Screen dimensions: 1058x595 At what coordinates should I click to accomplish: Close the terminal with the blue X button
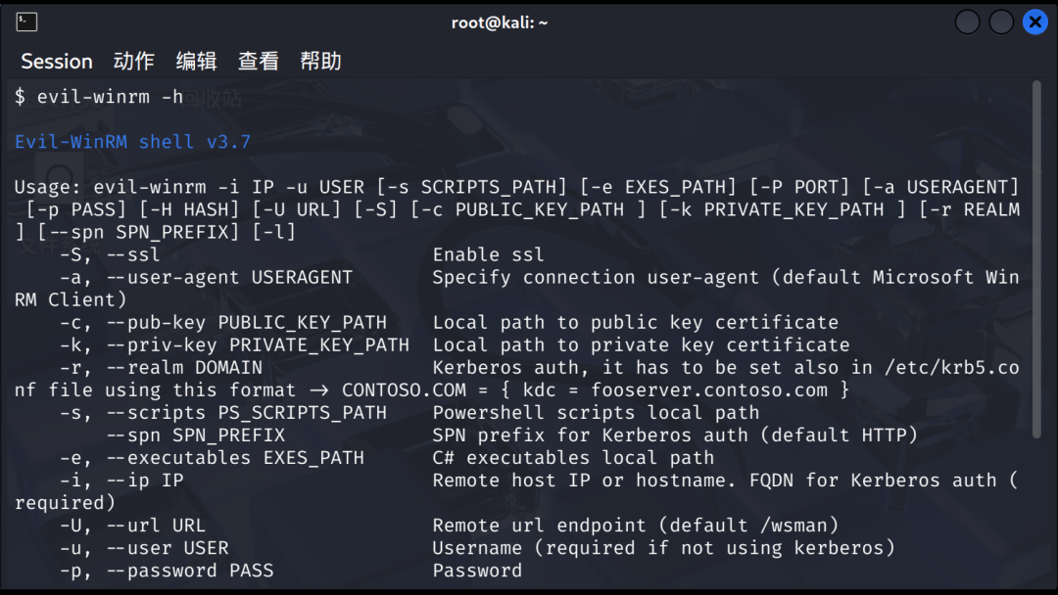coord(1035,23)
